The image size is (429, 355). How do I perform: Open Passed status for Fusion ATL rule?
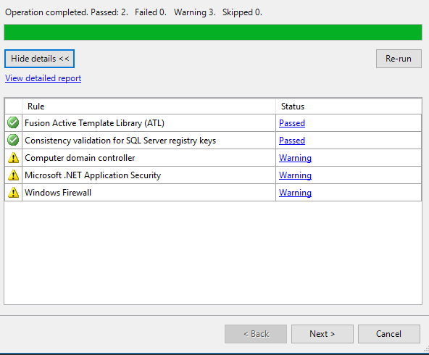click(292, 123)
